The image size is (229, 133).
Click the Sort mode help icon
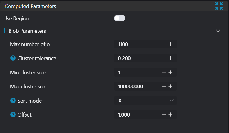point(13,101)
